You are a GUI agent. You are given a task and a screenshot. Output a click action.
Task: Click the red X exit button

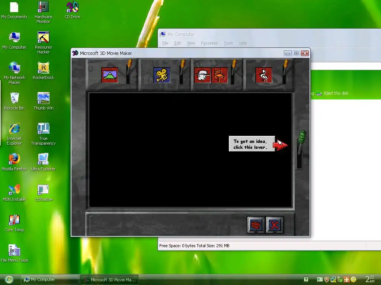(275, 225)
